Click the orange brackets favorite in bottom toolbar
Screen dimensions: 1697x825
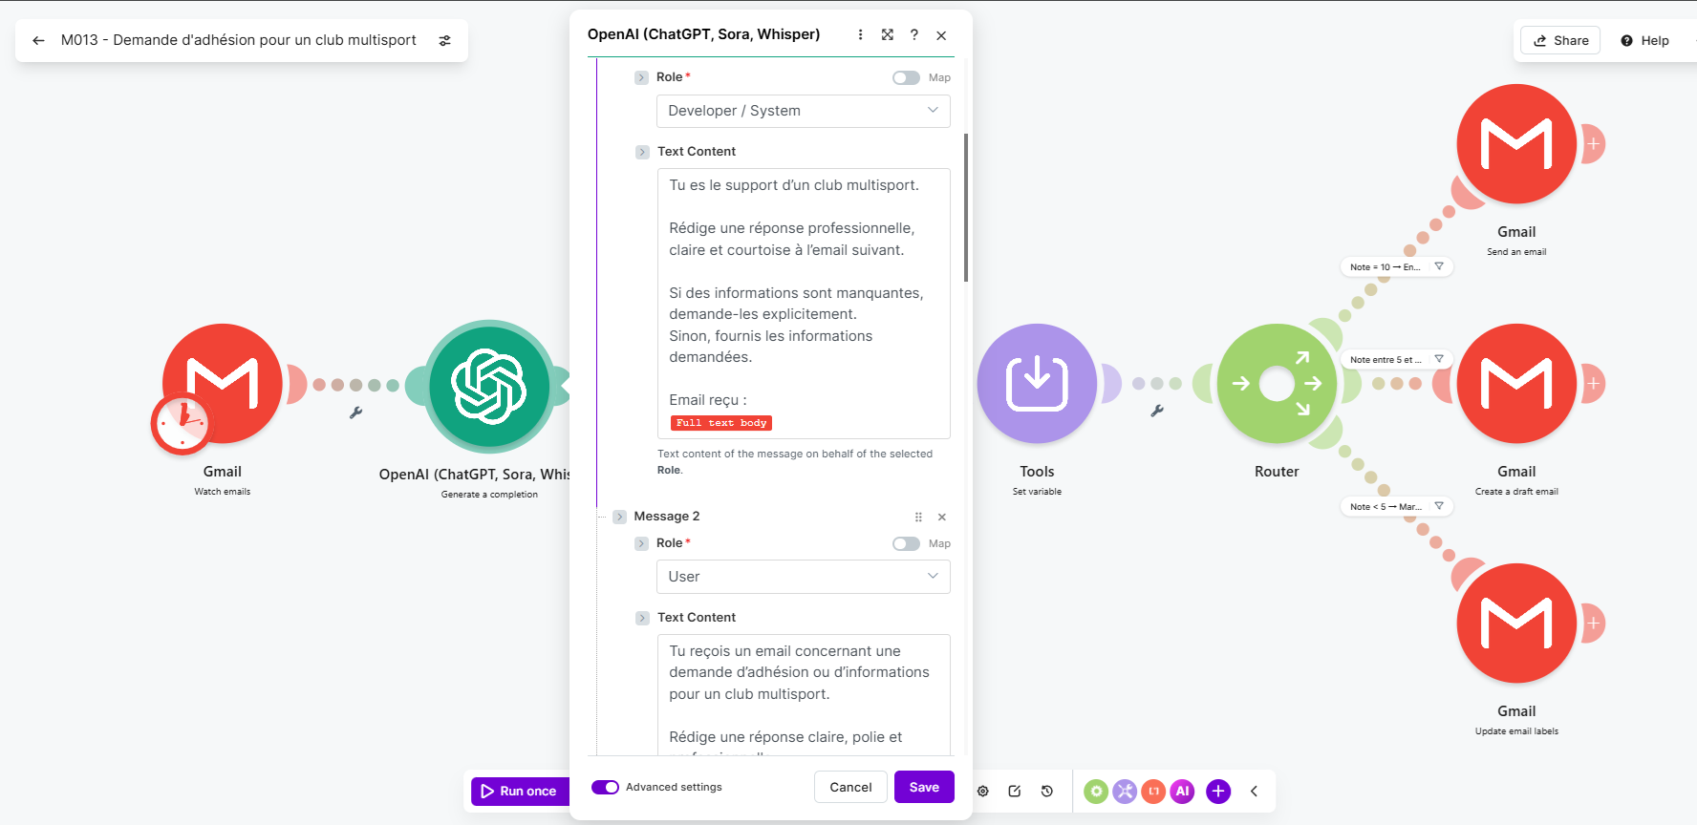click(1153, 791)
